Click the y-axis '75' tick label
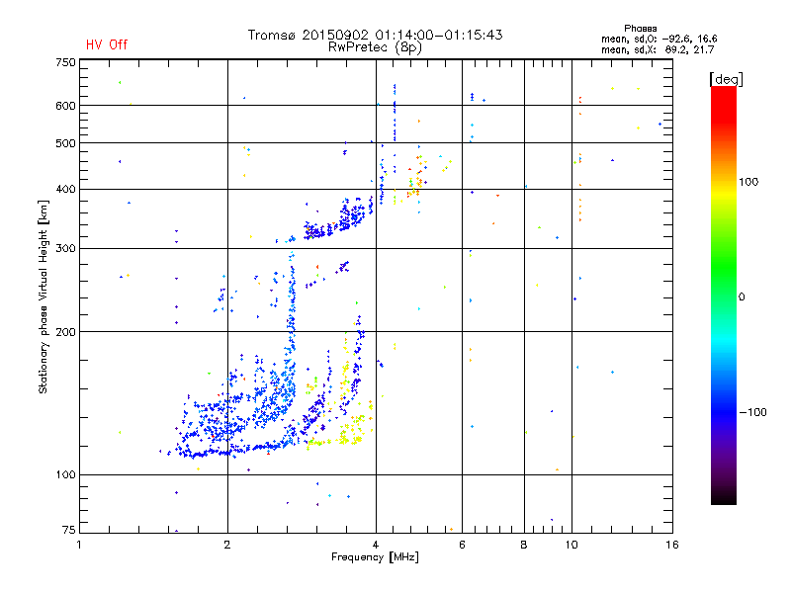Image resolution: width=791 pixels, height=593 pixels. (x=69, y=530)
